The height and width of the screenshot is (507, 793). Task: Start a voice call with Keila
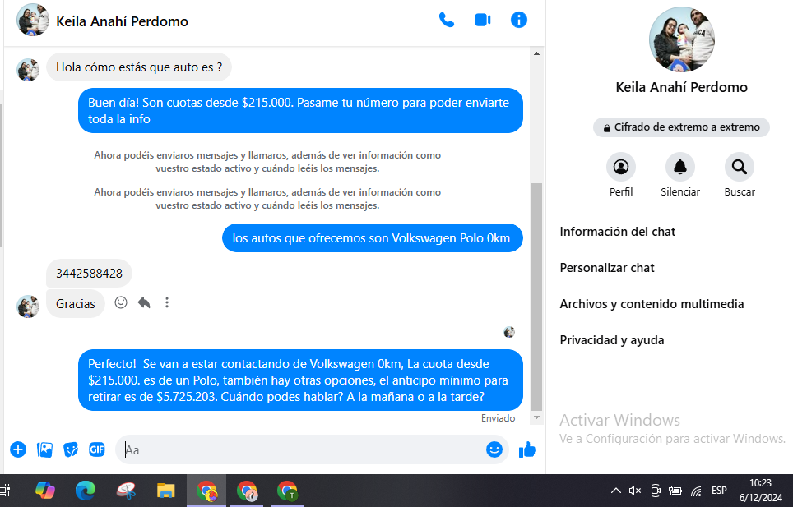[447, 21]
